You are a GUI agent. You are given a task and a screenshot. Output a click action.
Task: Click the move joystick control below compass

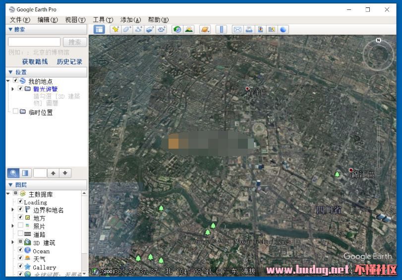(x=379, y=84)
